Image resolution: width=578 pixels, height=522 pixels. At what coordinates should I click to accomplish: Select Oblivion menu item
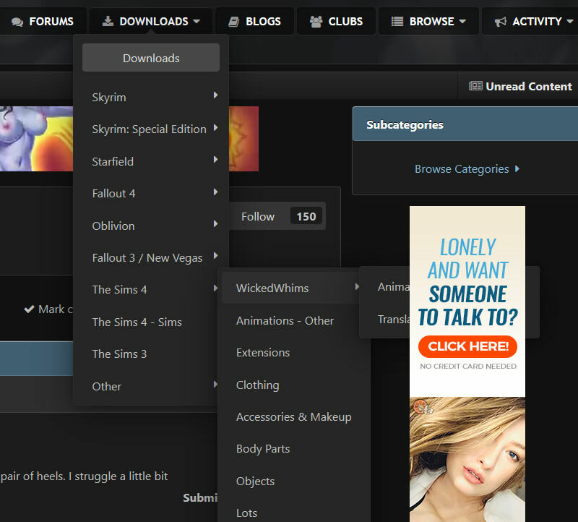click(x=113, y=226)
